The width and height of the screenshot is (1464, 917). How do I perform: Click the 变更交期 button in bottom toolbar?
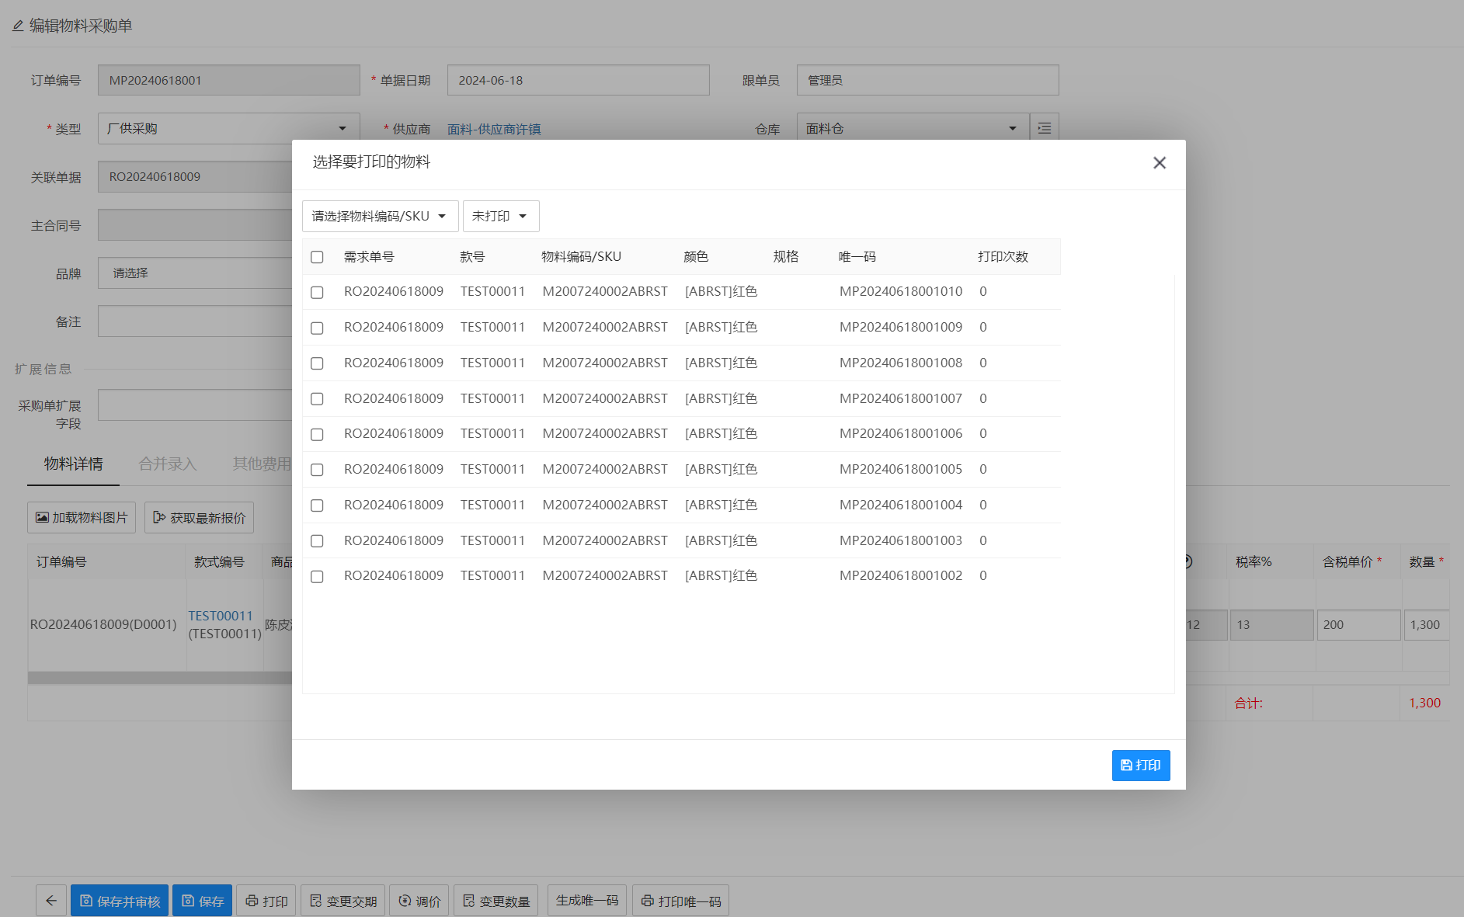343,901
